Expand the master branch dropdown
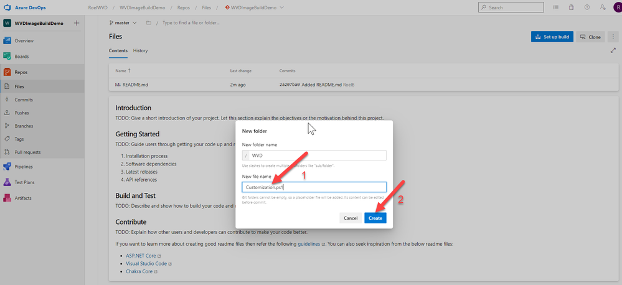622x285 pixels. click(123, 23)
